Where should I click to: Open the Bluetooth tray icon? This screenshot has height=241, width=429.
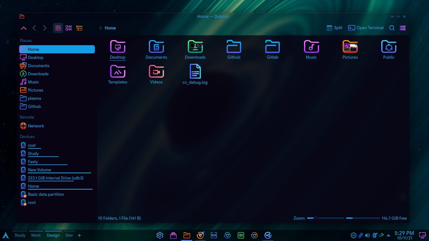pos(375,235)
